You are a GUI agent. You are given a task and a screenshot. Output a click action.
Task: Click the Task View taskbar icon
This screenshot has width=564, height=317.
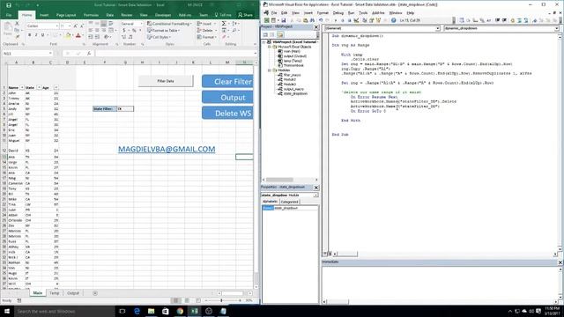click(x=122, y=311)
